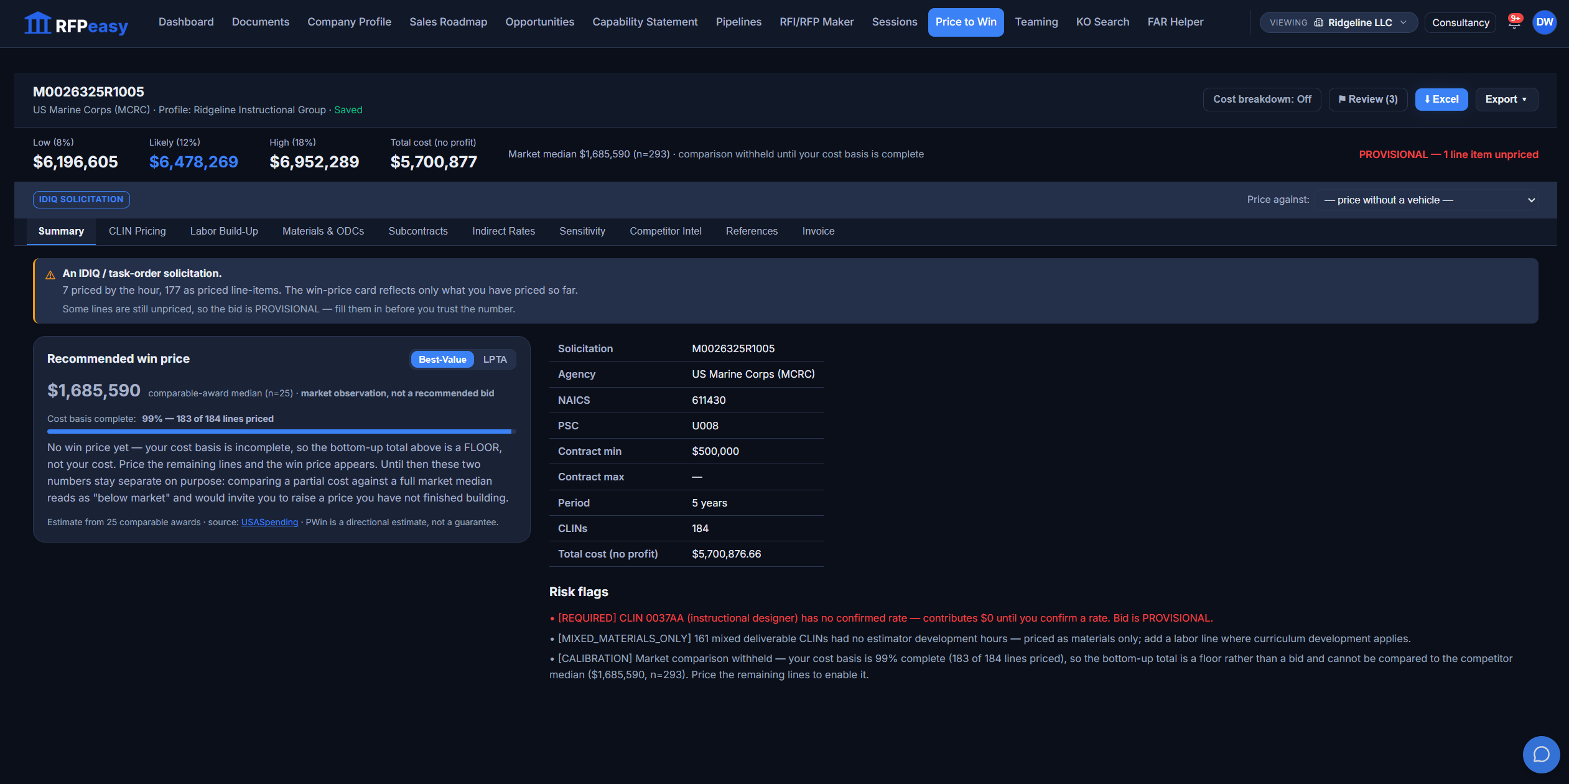Open Indirect Rates tab

(x=503, y=231)
